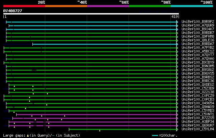216x138 pixels.
Task: Click the cyan 100char scale bar icon
Action: [x=155, y=135]
